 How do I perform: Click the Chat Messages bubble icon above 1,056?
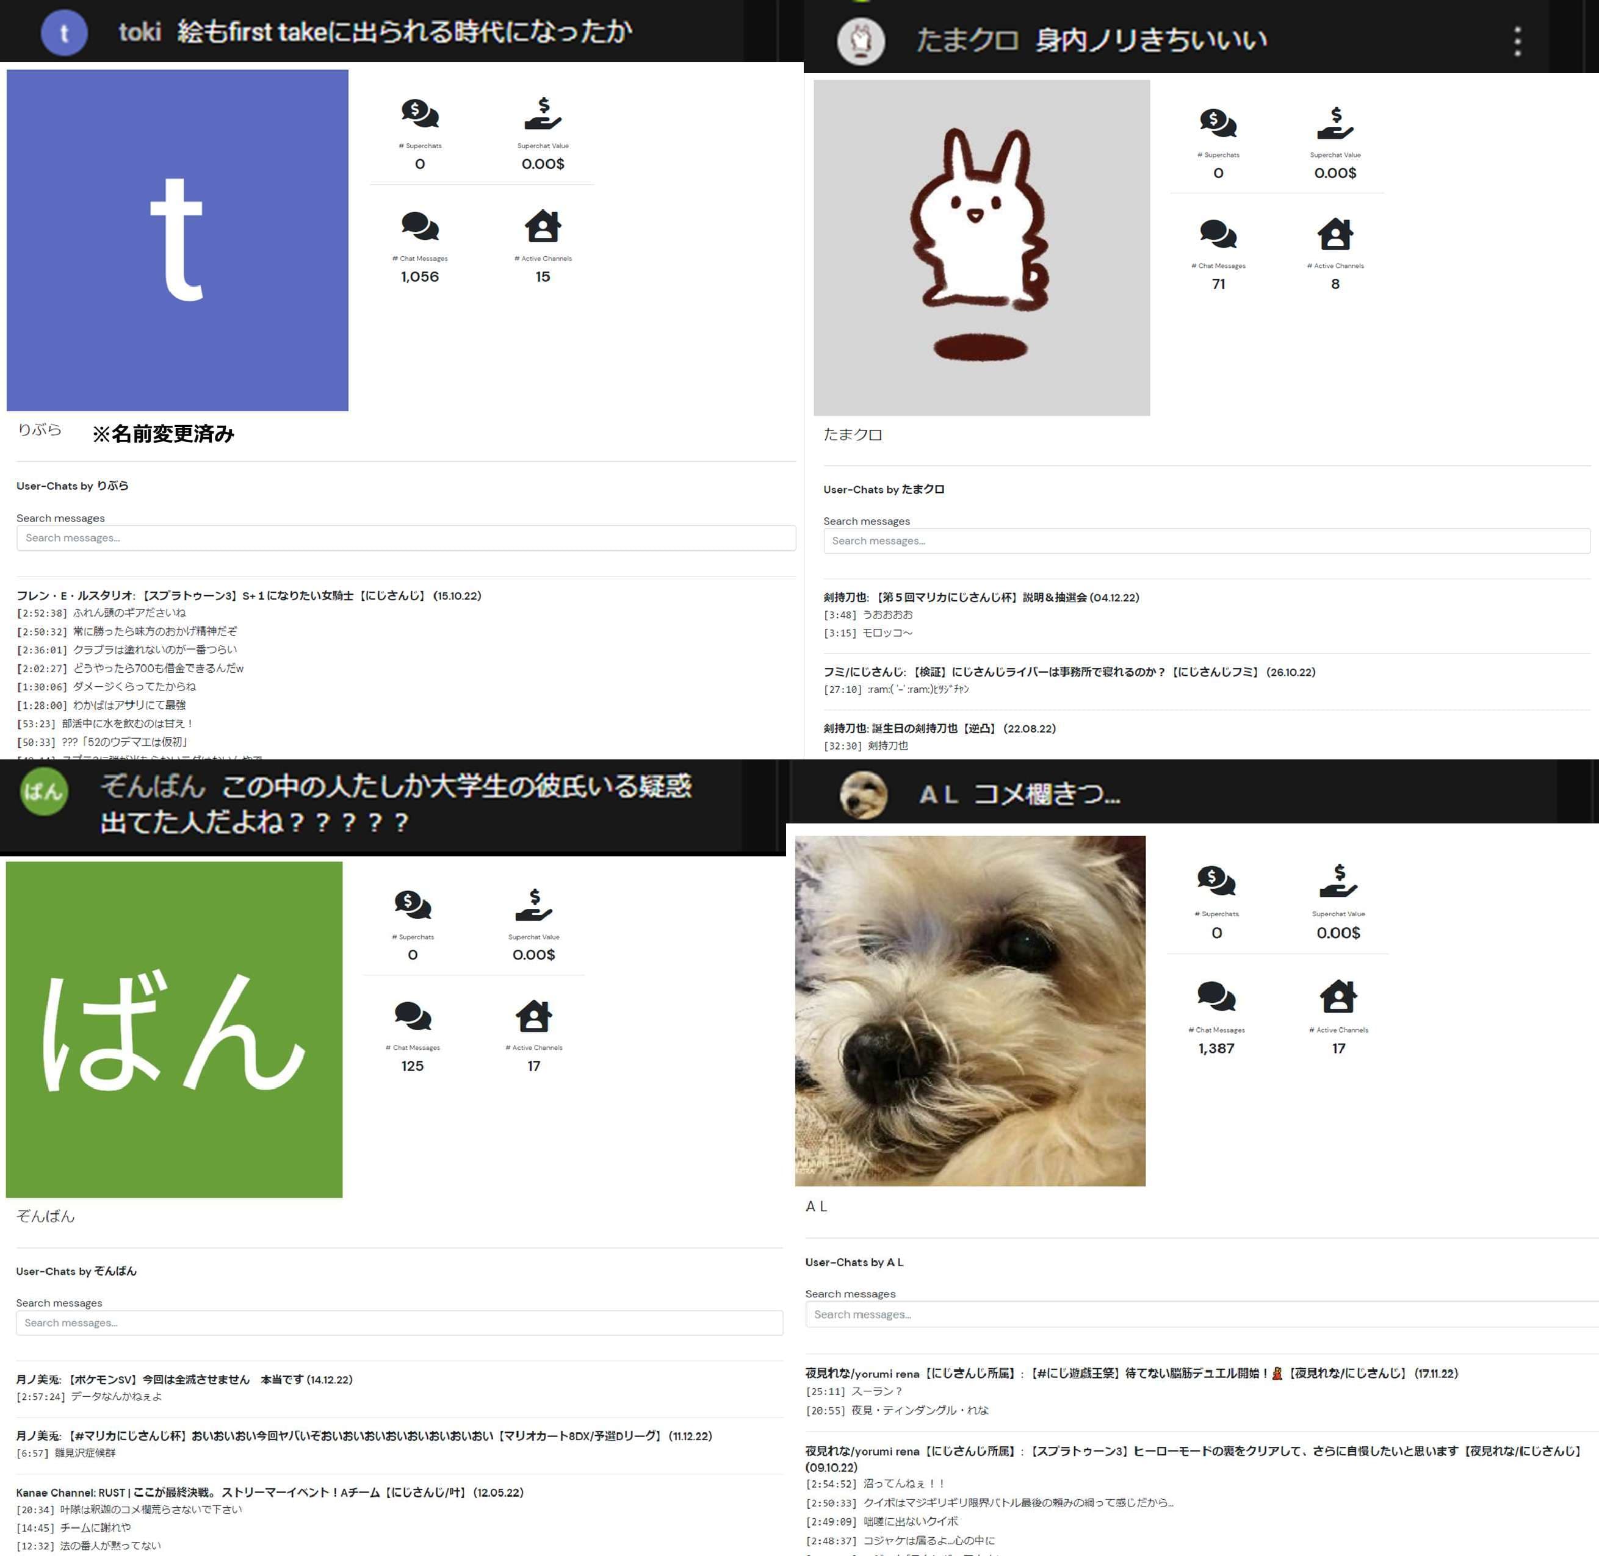(419, 226)
